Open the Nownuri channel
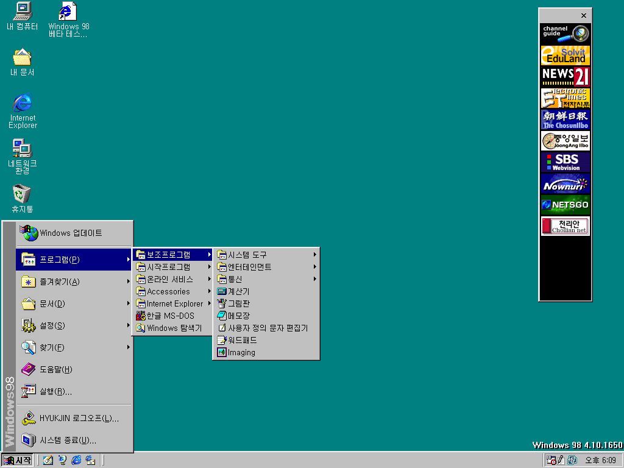 click(565, 184)
